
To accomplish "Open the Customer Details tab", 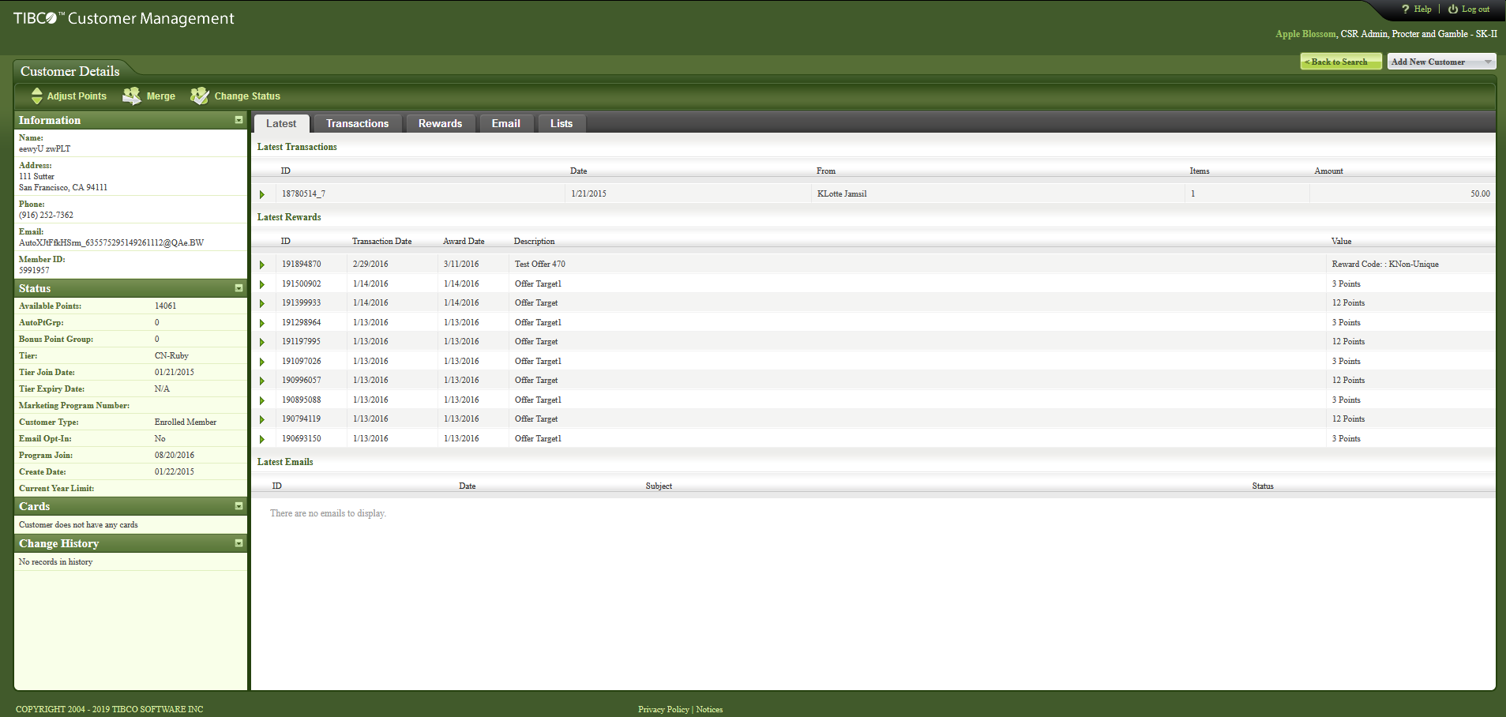I will tap(70, 71).
